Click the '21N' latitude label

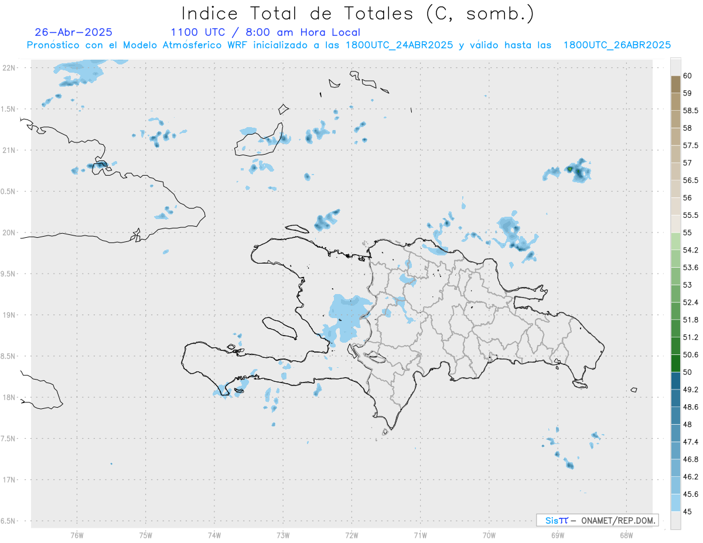coord(10,150)
